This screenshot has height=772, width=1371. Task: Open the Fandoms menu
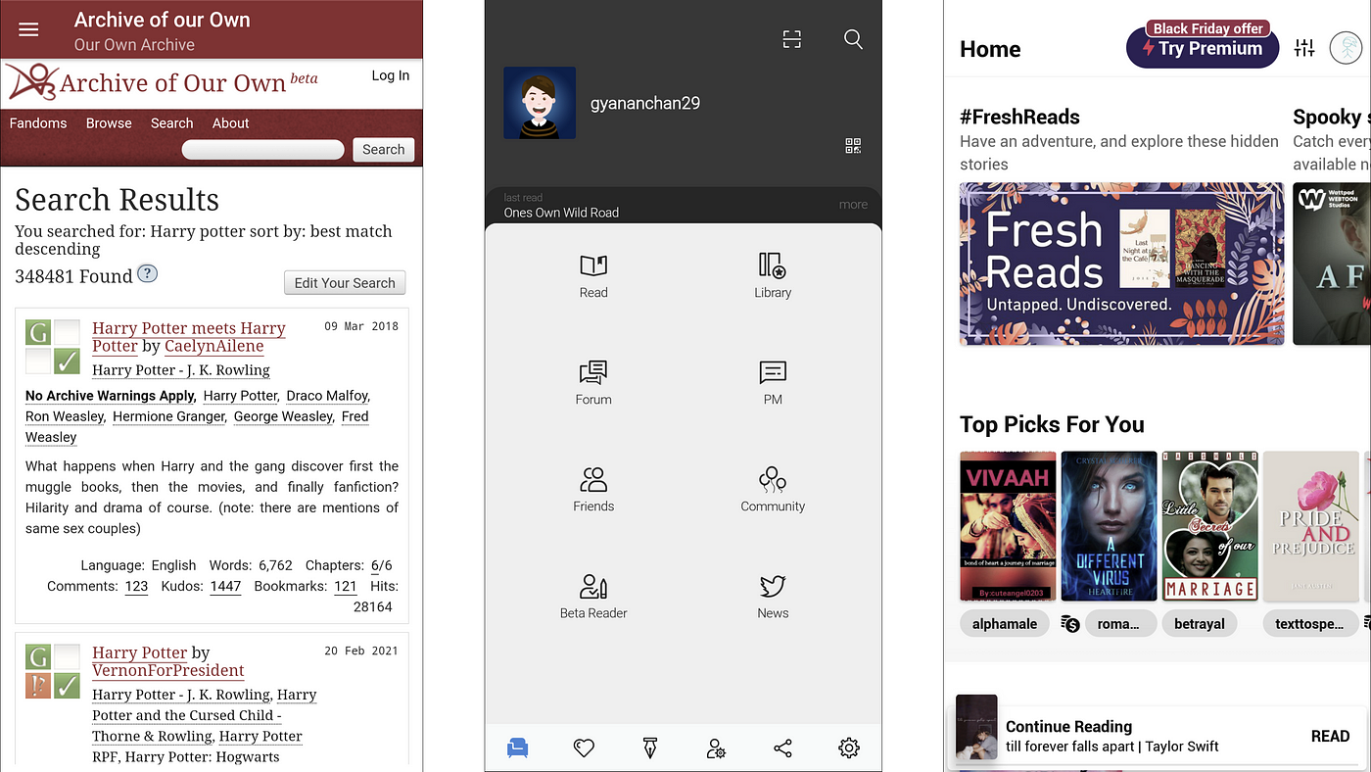click(x=38, y=123)
